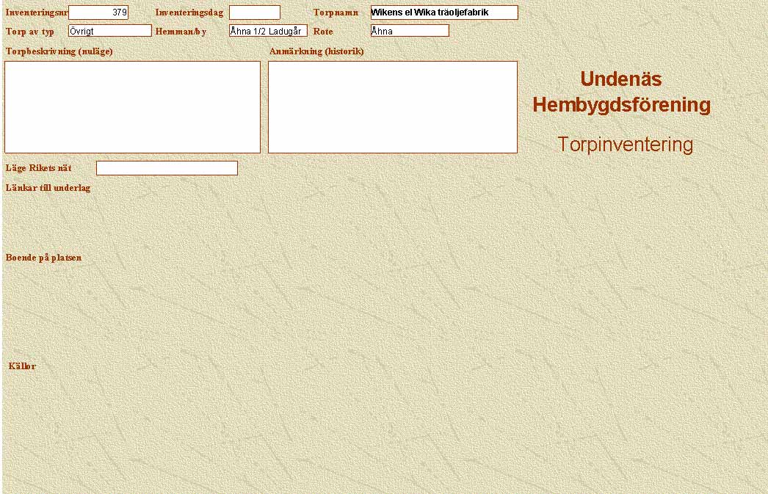Click the 'Boende på platsen' section label
This screenshot has width=768, height=494.
(43, 258)
